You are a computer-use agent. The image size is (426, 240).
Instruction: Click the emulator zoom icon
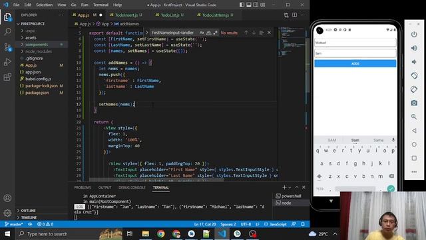pos(414,117)
